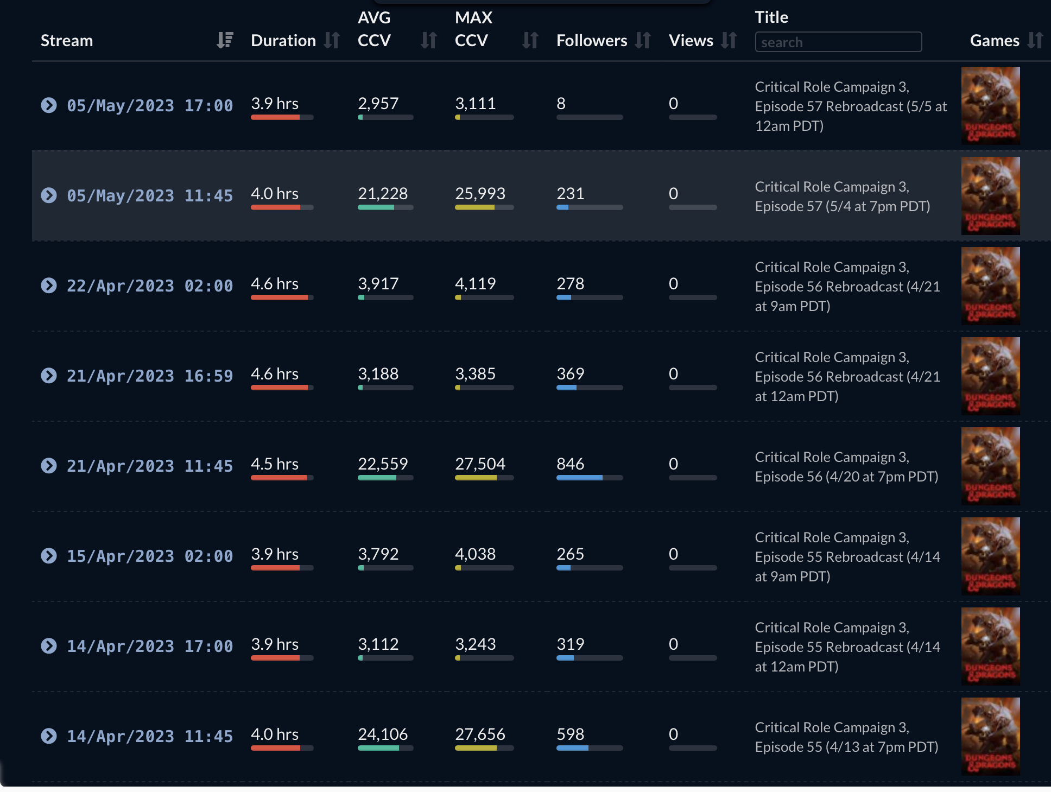The height and width of the screenshot is (792, 1051).
Task: Click the Followers column header
Action: (592, 41)
